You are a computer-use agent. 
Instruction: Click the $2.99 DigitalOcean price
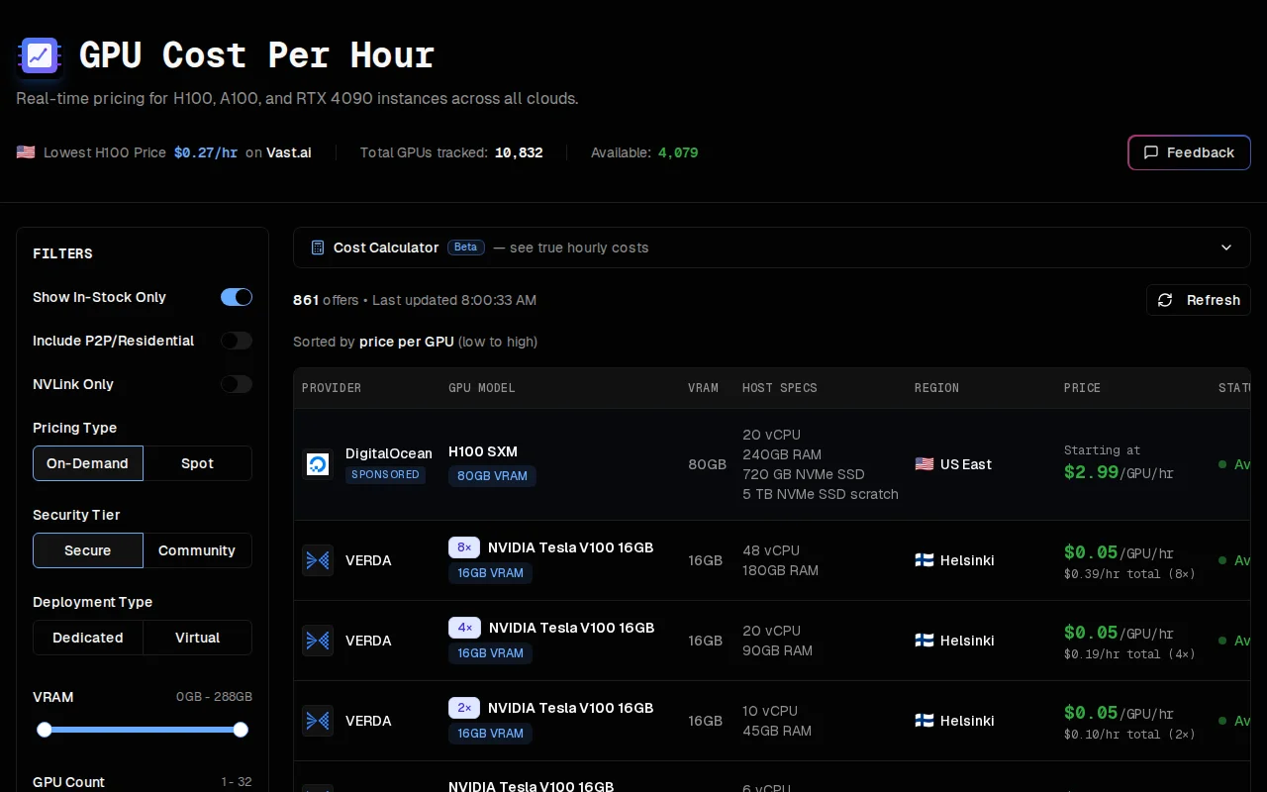pos(1092,472)
